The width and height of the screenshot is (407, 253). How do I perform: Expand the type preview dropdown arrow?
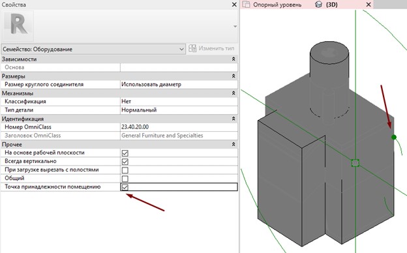pos(235,26)
